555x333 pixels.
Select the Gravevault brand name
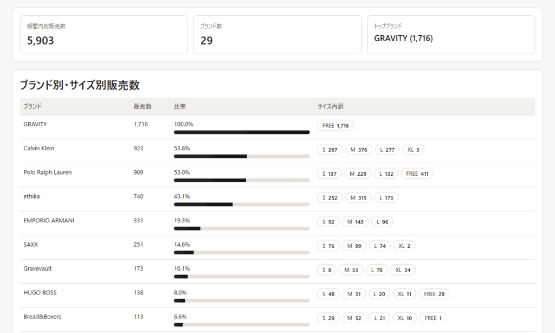coord(37,269)
